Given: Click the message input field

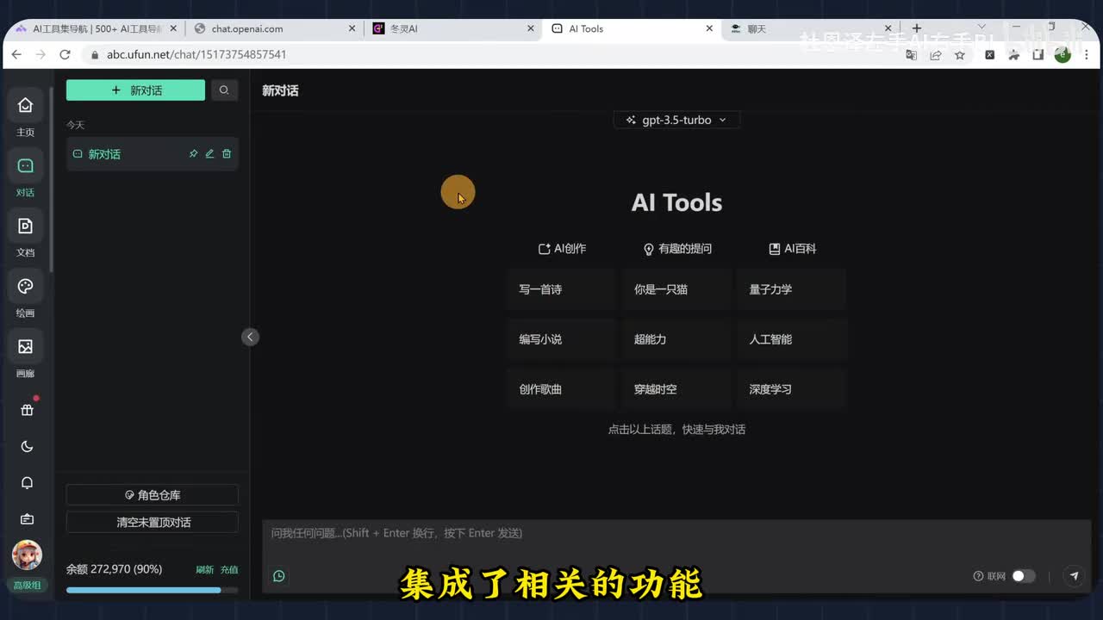Looking at the screenshot, I should pyautogui.click(x=672, y=534).
